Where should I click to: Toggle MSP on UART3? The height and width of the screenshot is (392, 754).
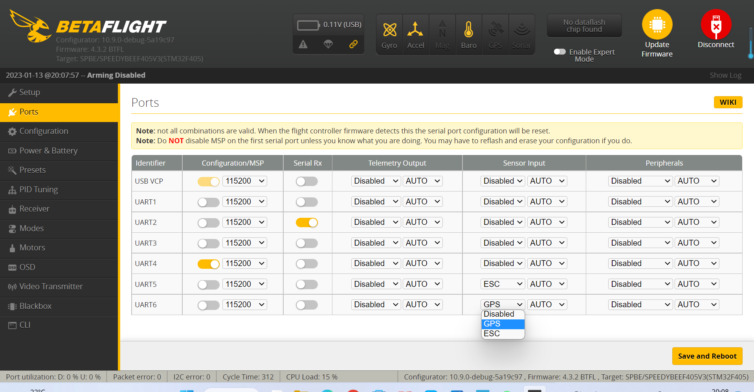coord(209,243)
